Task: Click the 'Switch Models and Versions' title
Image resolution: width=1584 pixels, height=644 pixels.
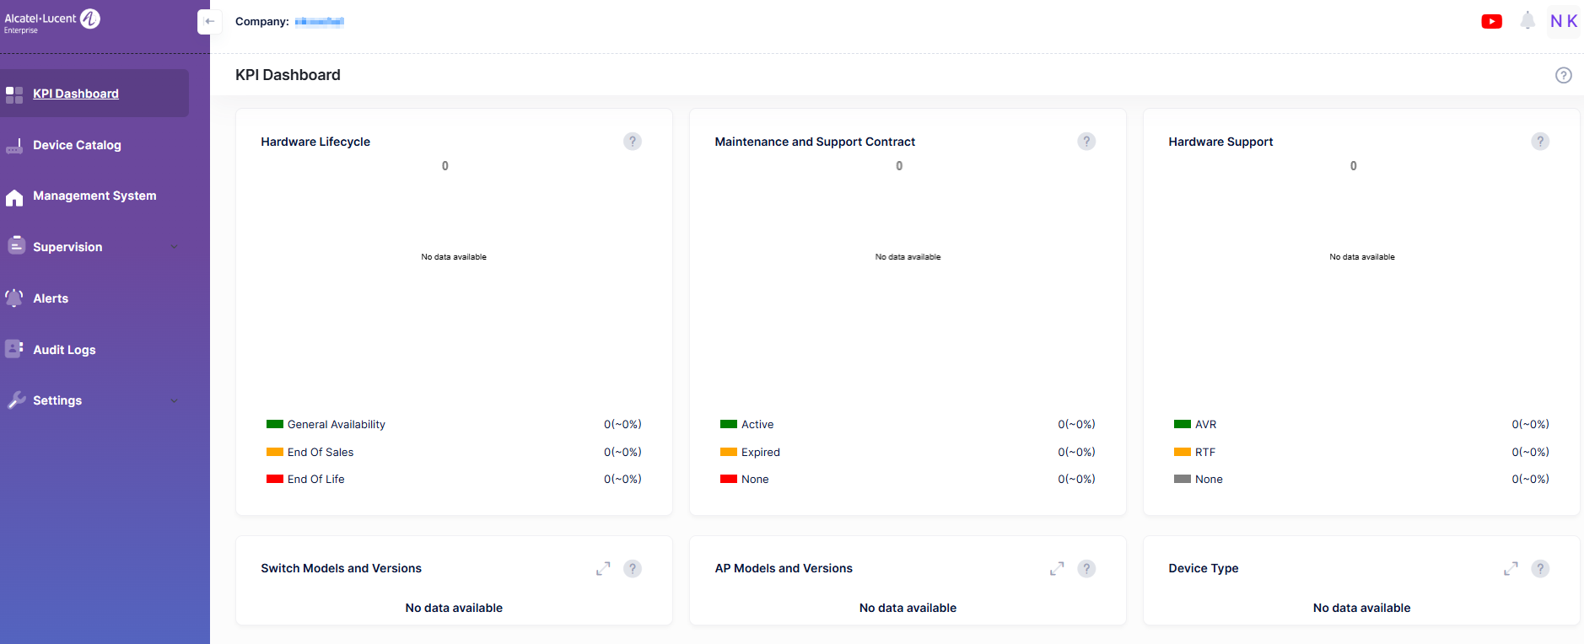Action: (x=341, y=568)
